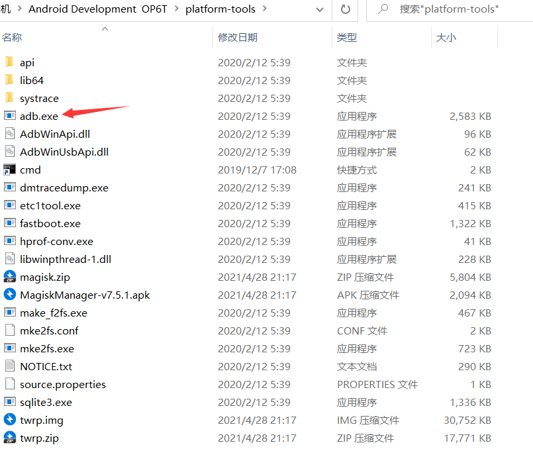Click the make_f2fs.exe application icon
The image size is (533, 451).
(x=10, y=312)
